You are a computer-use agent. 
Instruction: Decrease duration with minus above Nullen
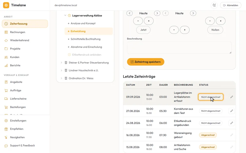(x=210, y=21)
